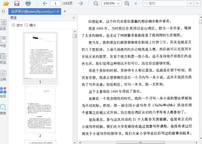Save the document with the floppy icon
The image size is (202, 144).
coord(17,3)
